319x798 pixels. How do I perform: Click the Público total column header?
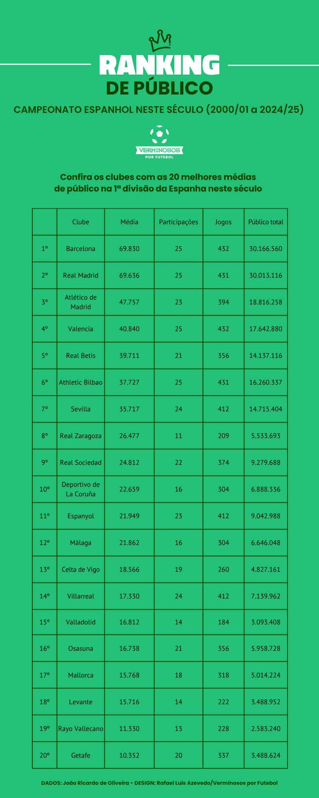(x=266, y=222)
